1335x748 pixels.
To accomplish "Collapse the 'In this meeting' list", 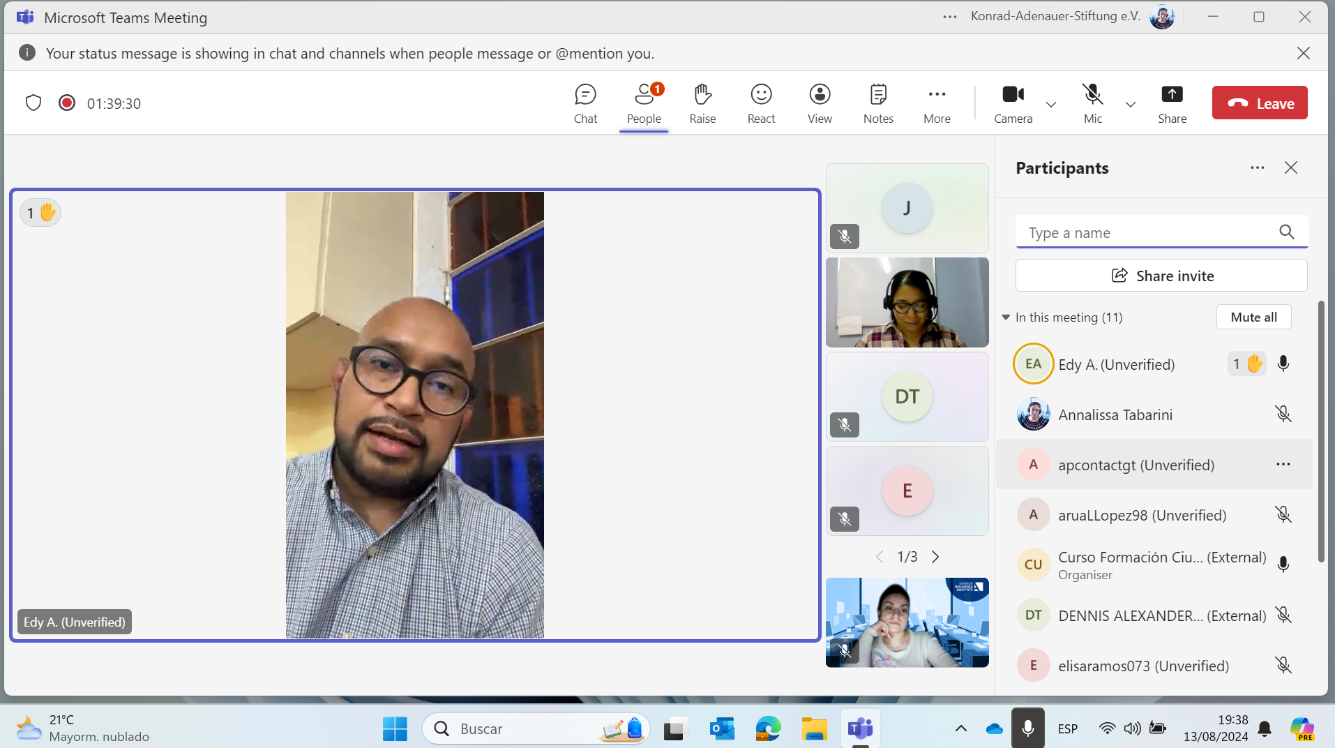I will pos(1006,317).
